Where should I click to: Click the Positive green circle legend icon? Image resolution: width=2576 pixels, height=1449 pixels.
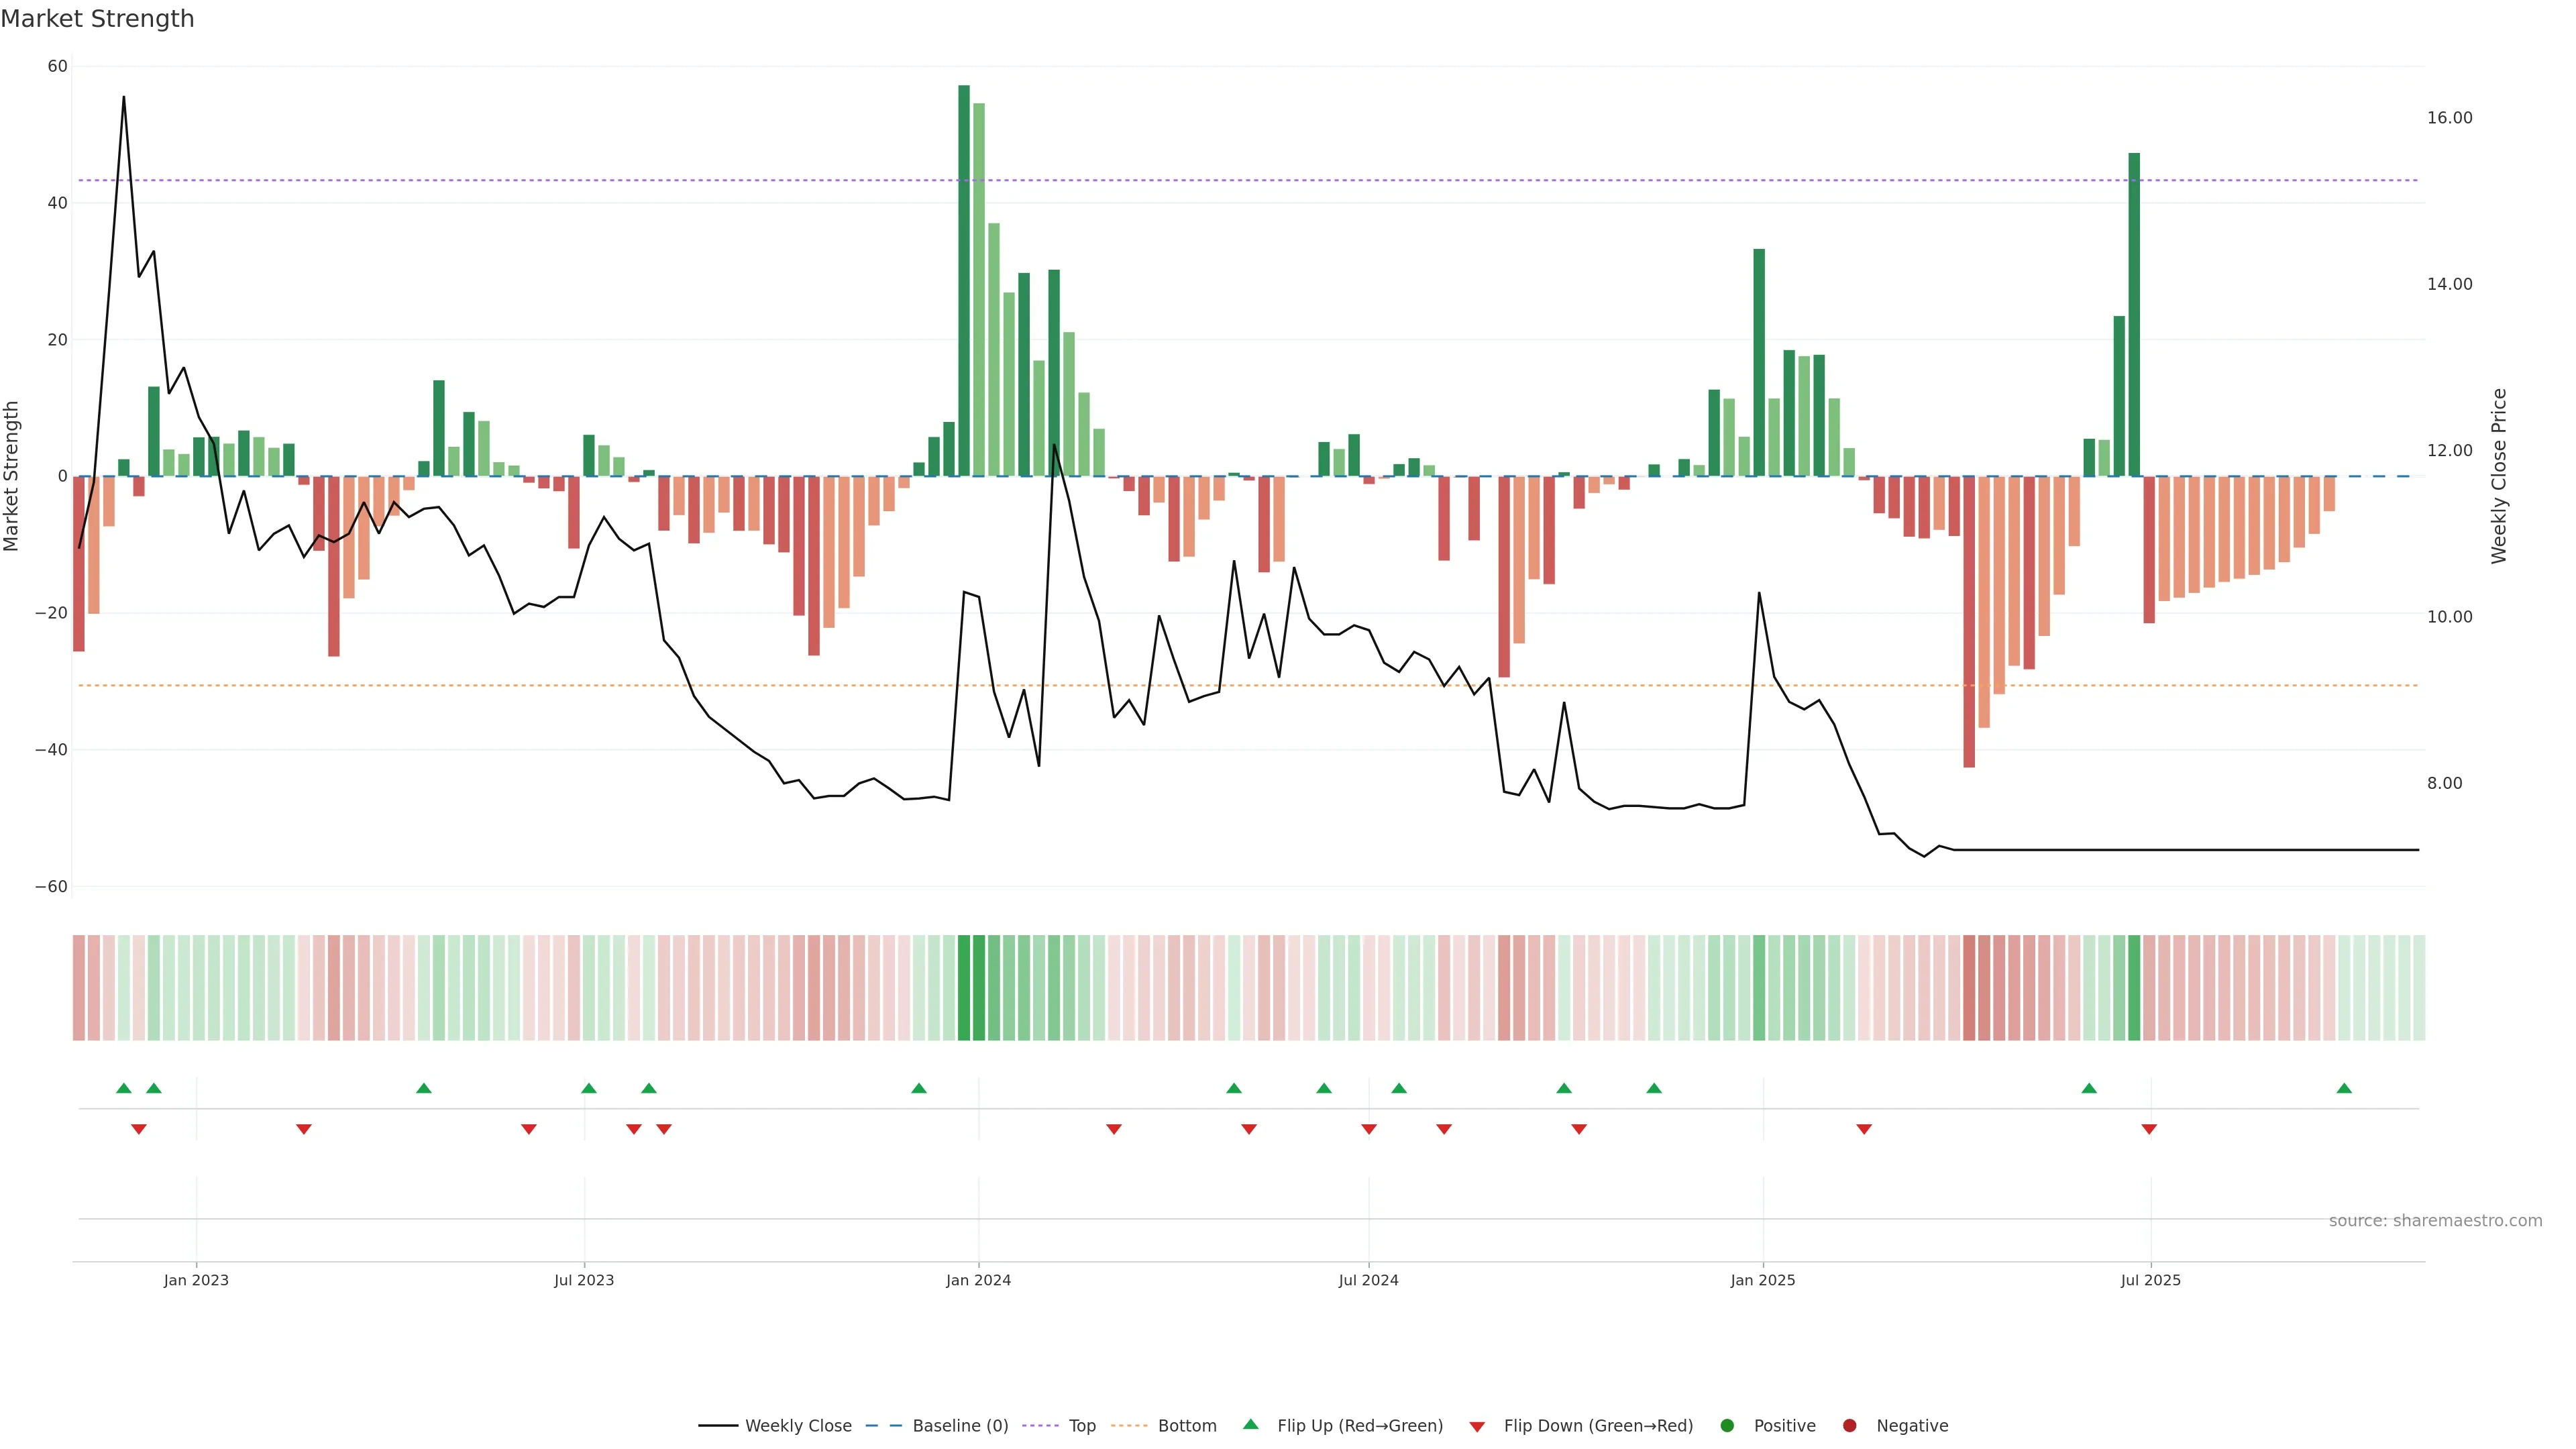pos(1727,1426)
